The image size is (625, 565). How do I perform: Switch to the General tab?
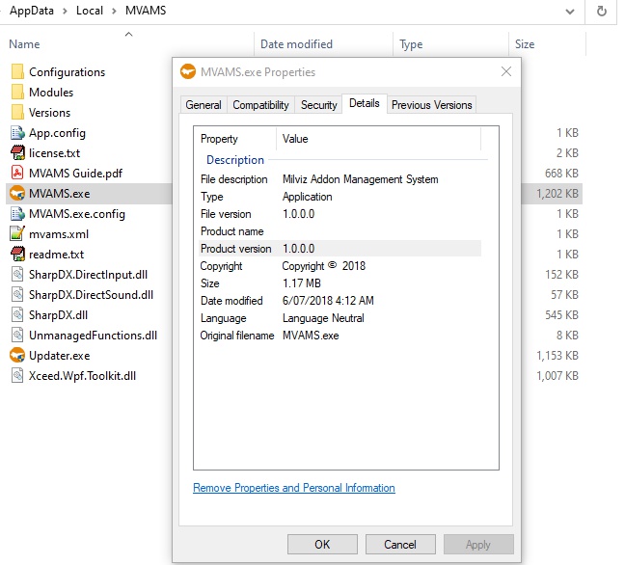(x=204, y=105)
